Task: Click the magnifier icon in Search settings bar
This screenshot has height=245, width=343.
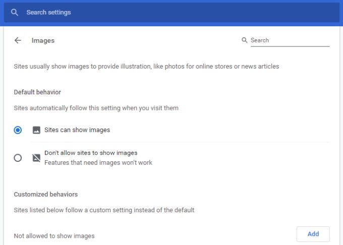Action: point(15,12)
